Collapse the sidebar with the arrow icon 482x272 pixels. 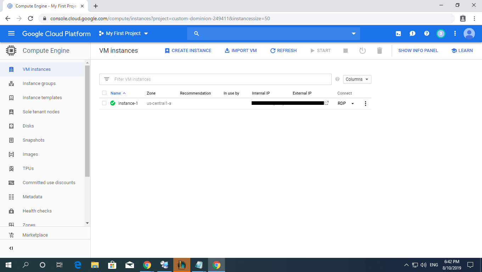[x=11, y=248]
